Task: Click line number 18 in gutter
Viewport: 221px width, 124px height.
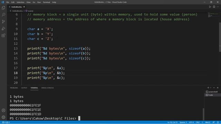Action: pyautogui.click(x=16, y=73)
